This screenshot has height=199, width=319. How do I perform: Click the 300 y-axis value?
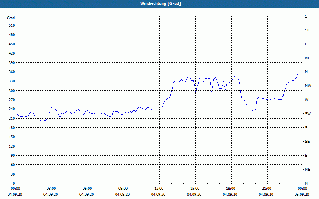[x=12, y=91]
